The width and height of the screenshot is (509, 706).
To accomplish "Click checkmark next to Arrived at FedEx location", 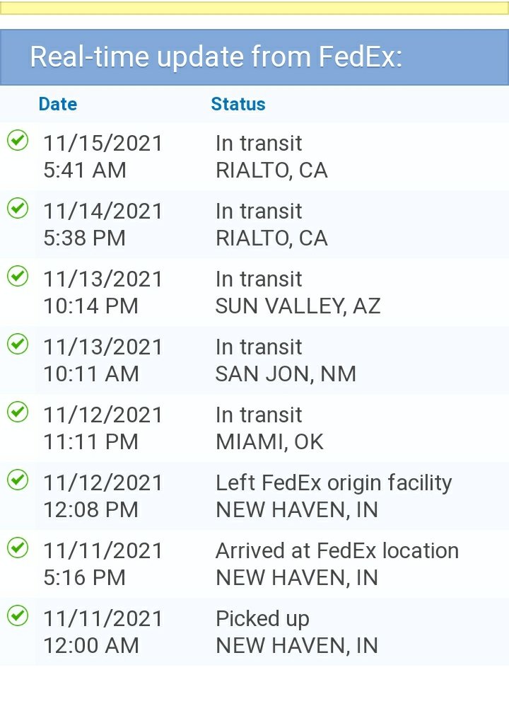I will (18, 548).
